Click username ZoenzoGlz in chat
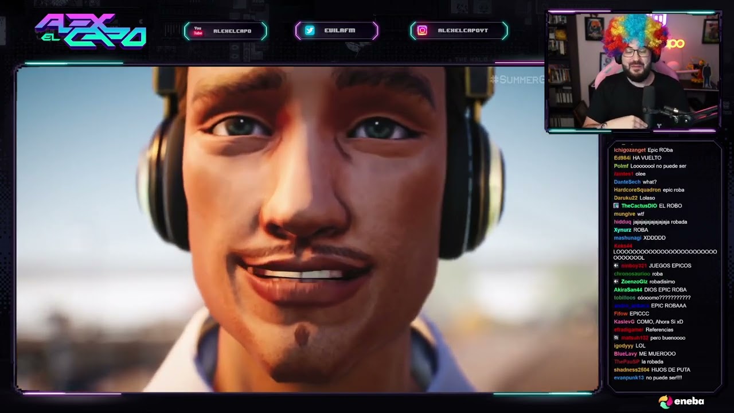Image resolution: width=734 pixels, height=413 pixels. 634,282
